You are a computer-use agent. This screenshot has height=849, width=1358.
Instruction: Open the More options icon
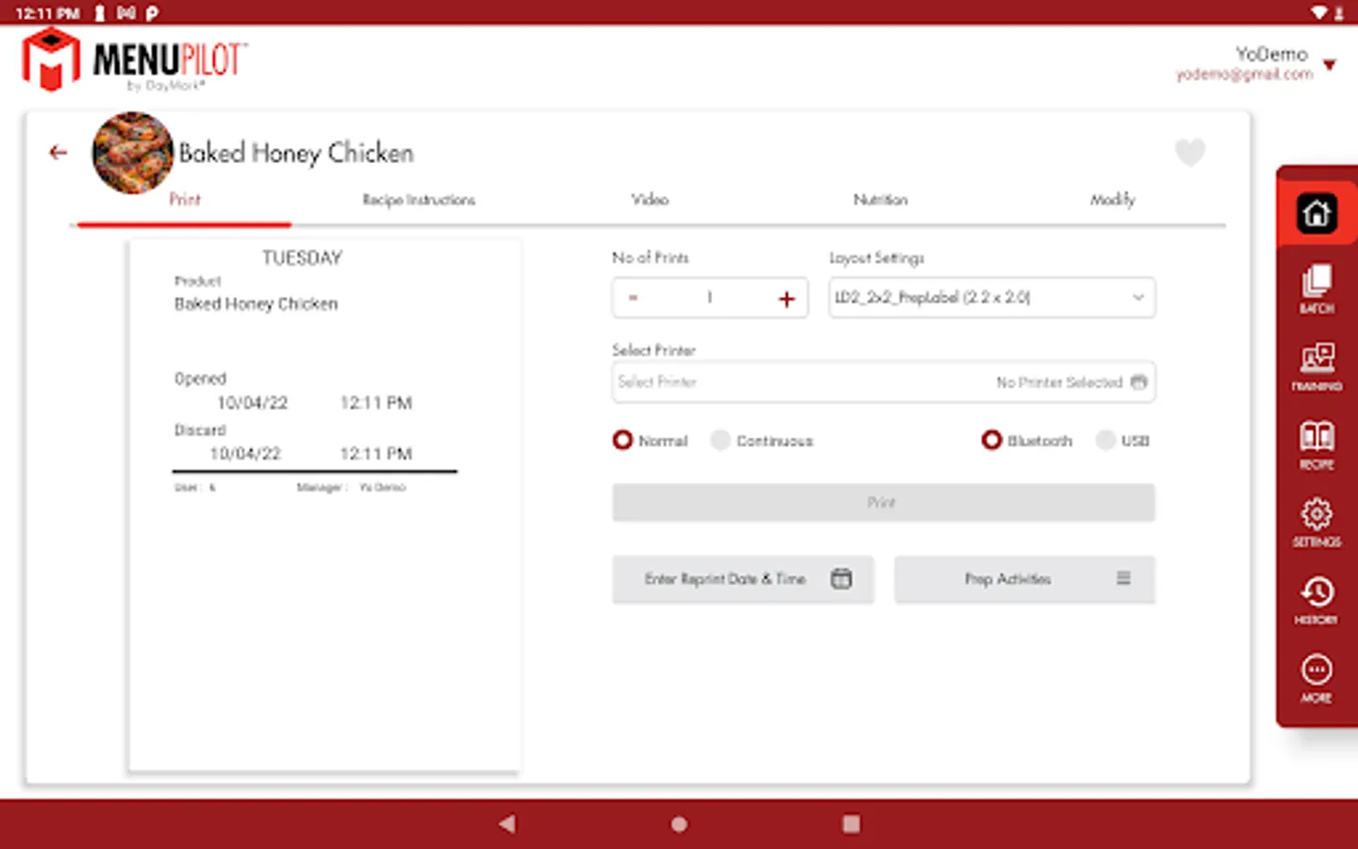(x=1317, y=678)
